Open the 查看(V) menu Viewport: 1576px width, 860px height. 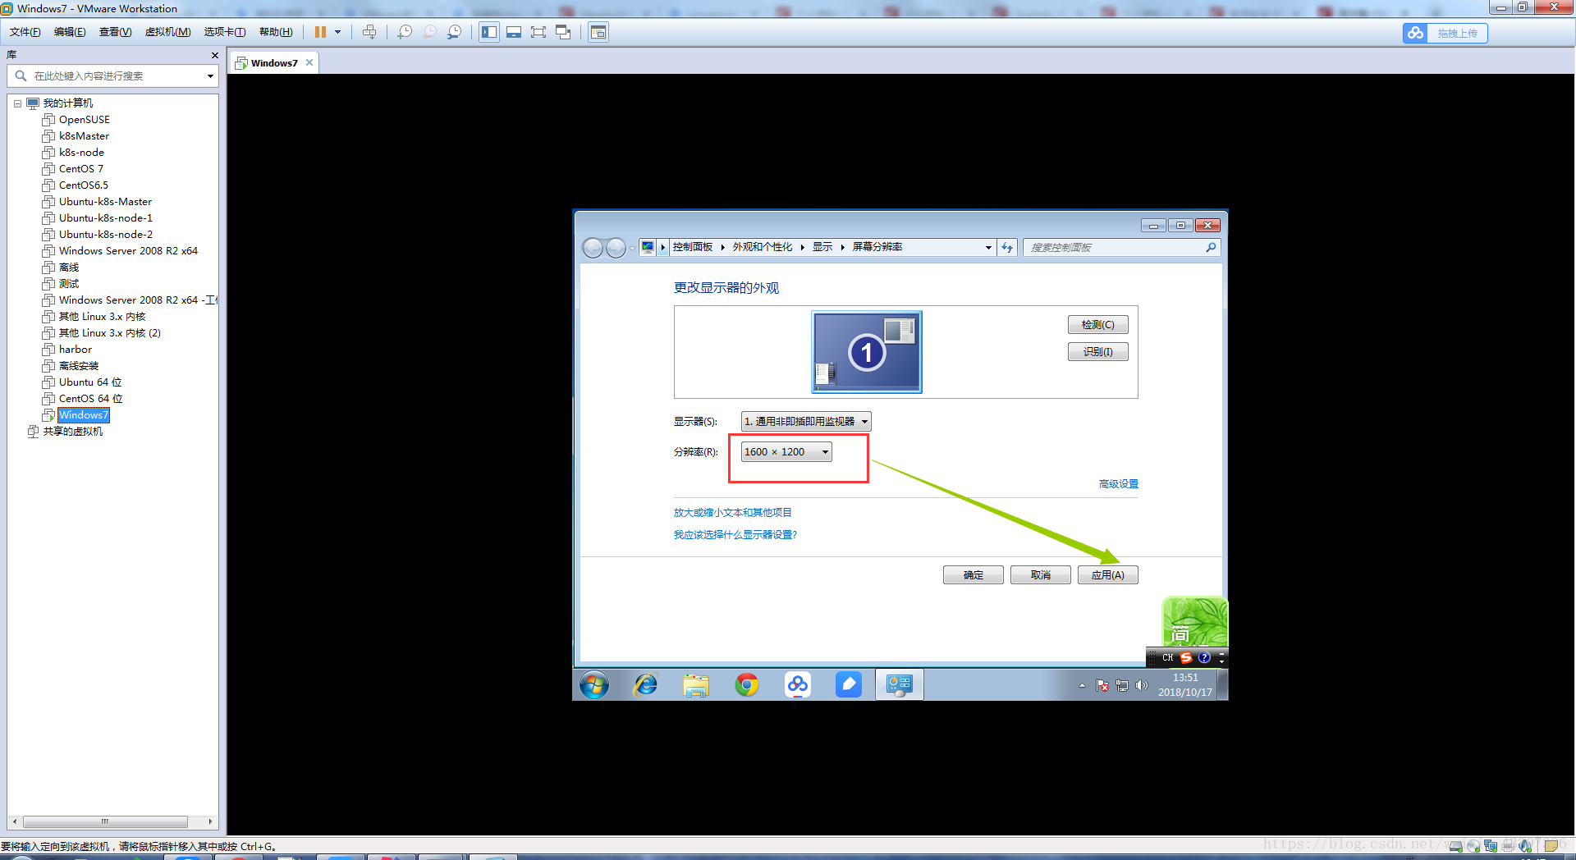point(115,32)
